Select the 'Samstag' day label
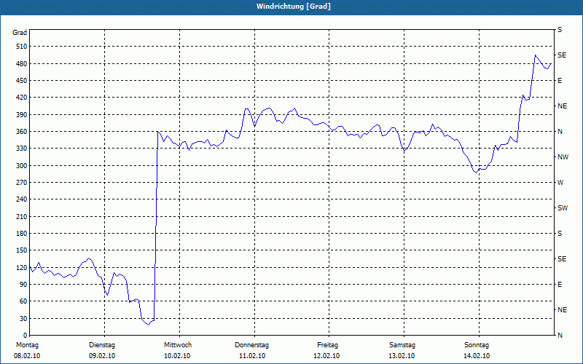 point(402,345)
